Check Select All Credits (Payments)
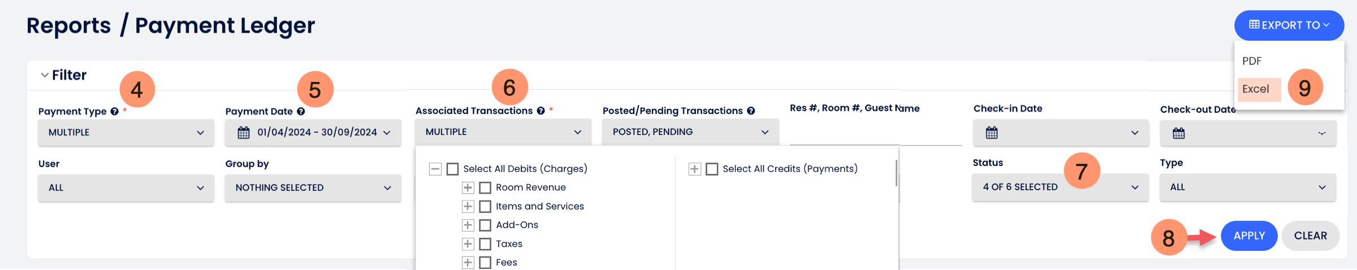Screen dimensions: 1357x270 click(x=712, y=169)
